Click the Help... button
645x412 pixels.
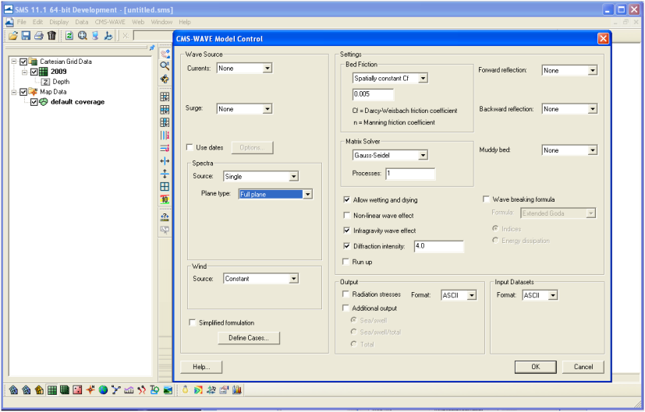coord(201,367)
